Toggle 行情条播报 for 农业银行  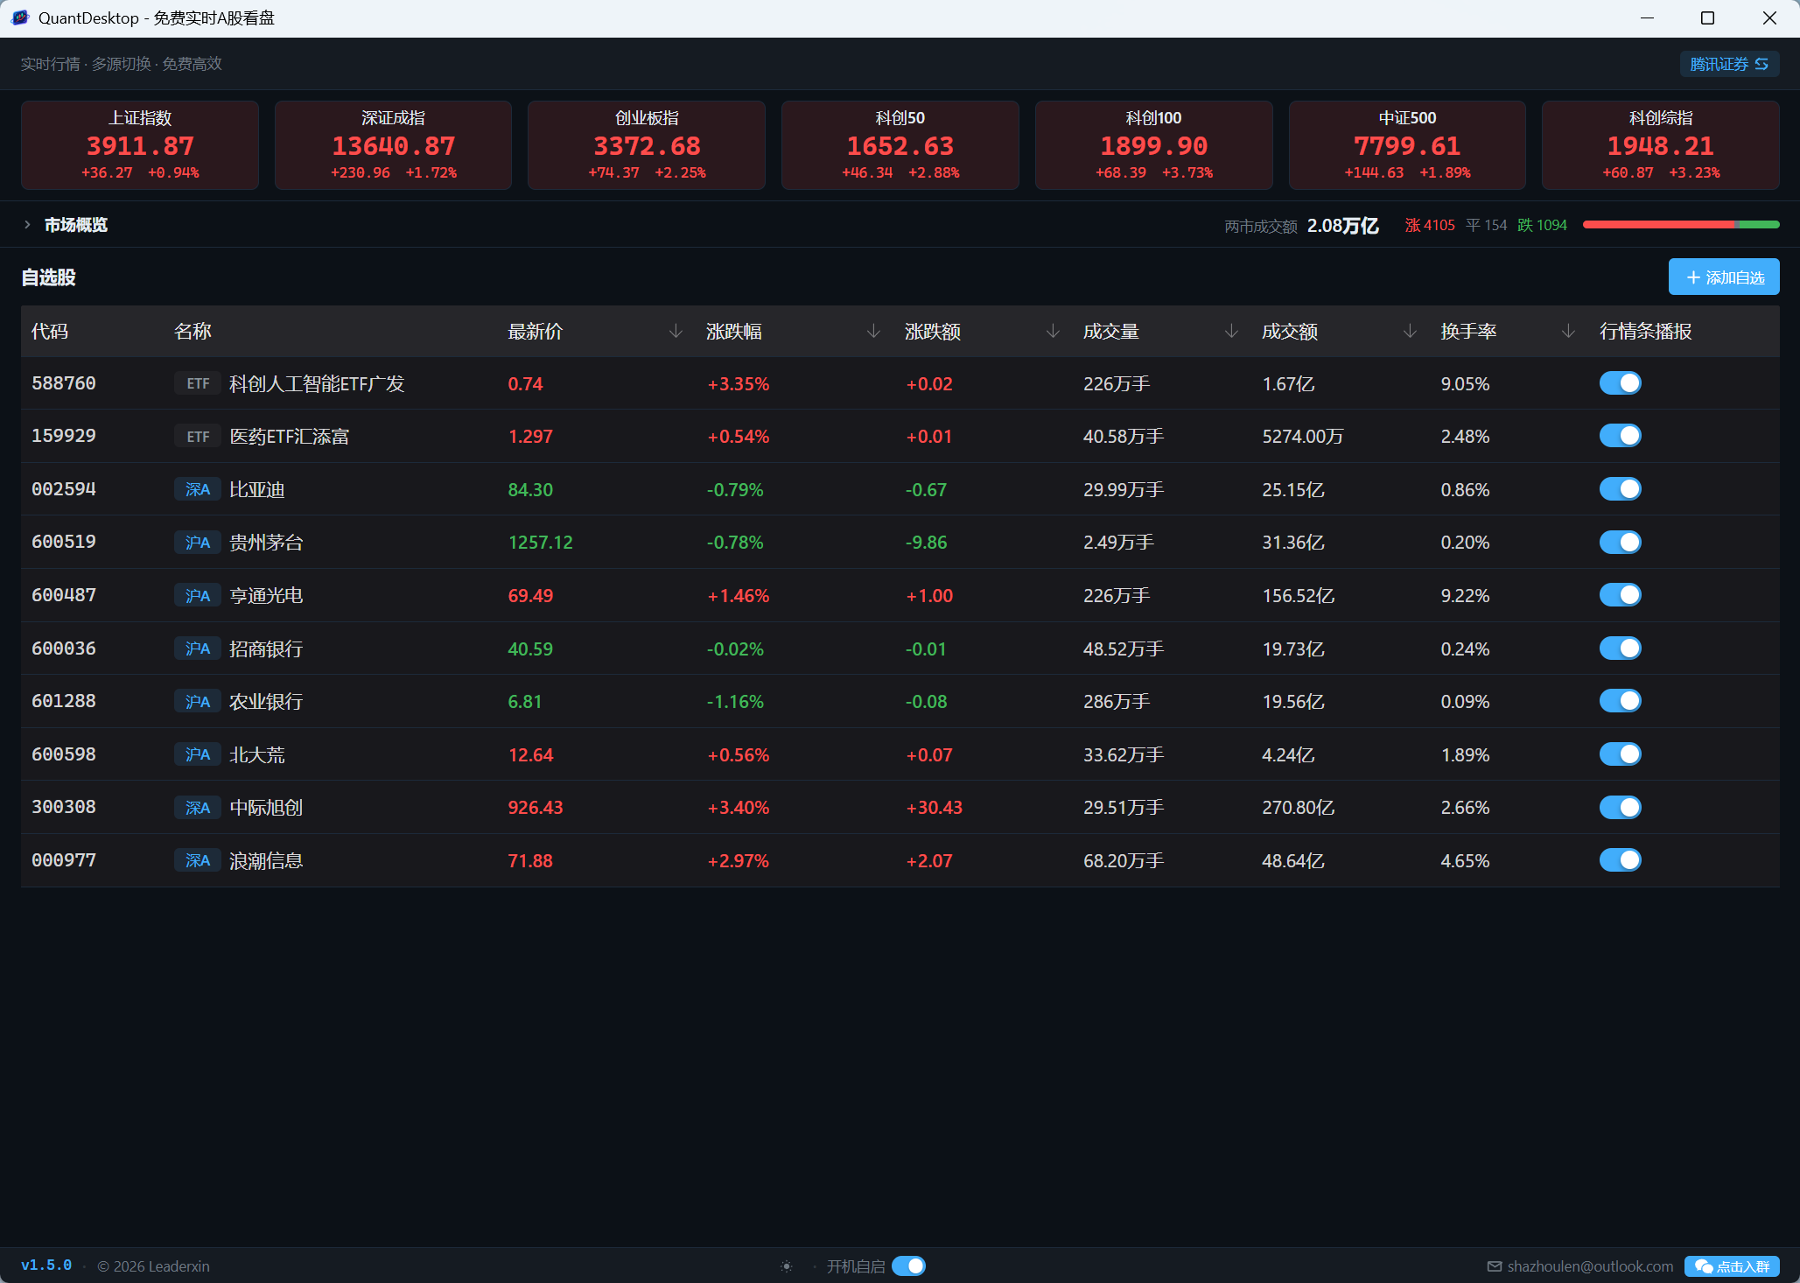1620,701
